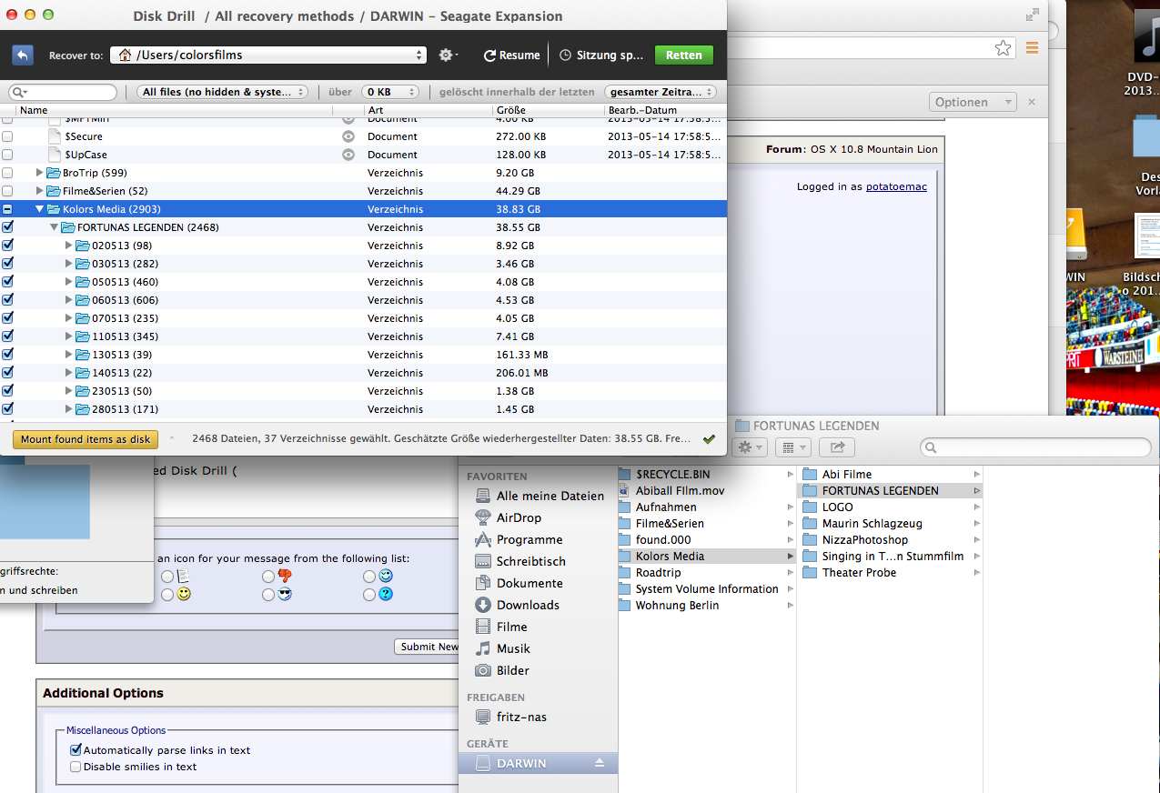Uncheck the 020513 folder checkbox
This screenshot has width=1160, height=793.
click(7, 246)
